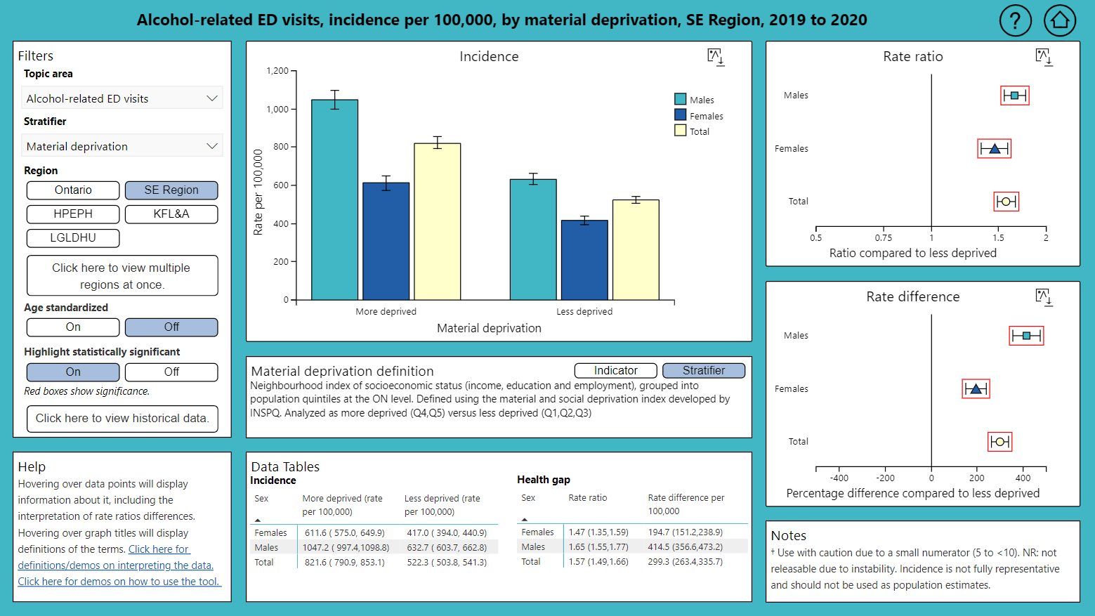1095x616 pixels.
Task: Click the Total legend color swatch
Action: 680,130
